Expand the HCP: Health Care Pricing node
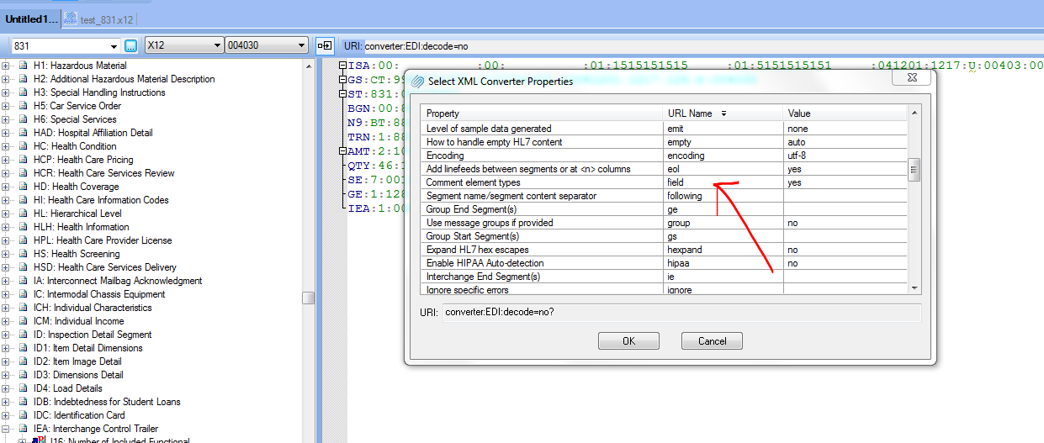 (x=6, y=160)
